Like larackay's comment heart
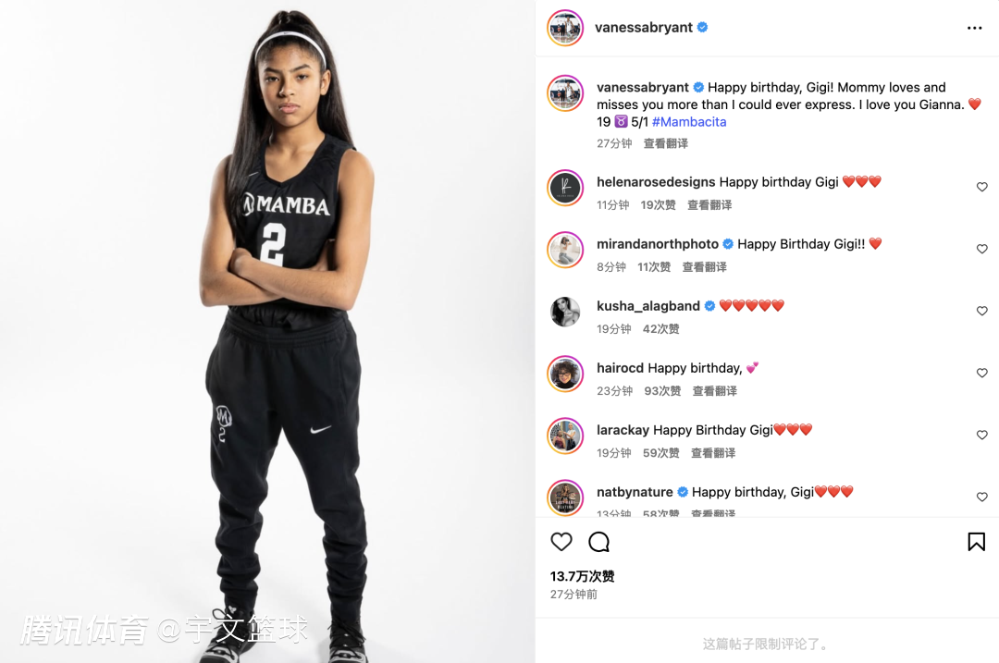 click(981, 435)
